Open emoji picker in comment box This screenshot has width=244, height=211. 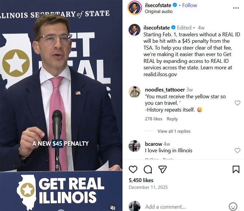point(233,207)
